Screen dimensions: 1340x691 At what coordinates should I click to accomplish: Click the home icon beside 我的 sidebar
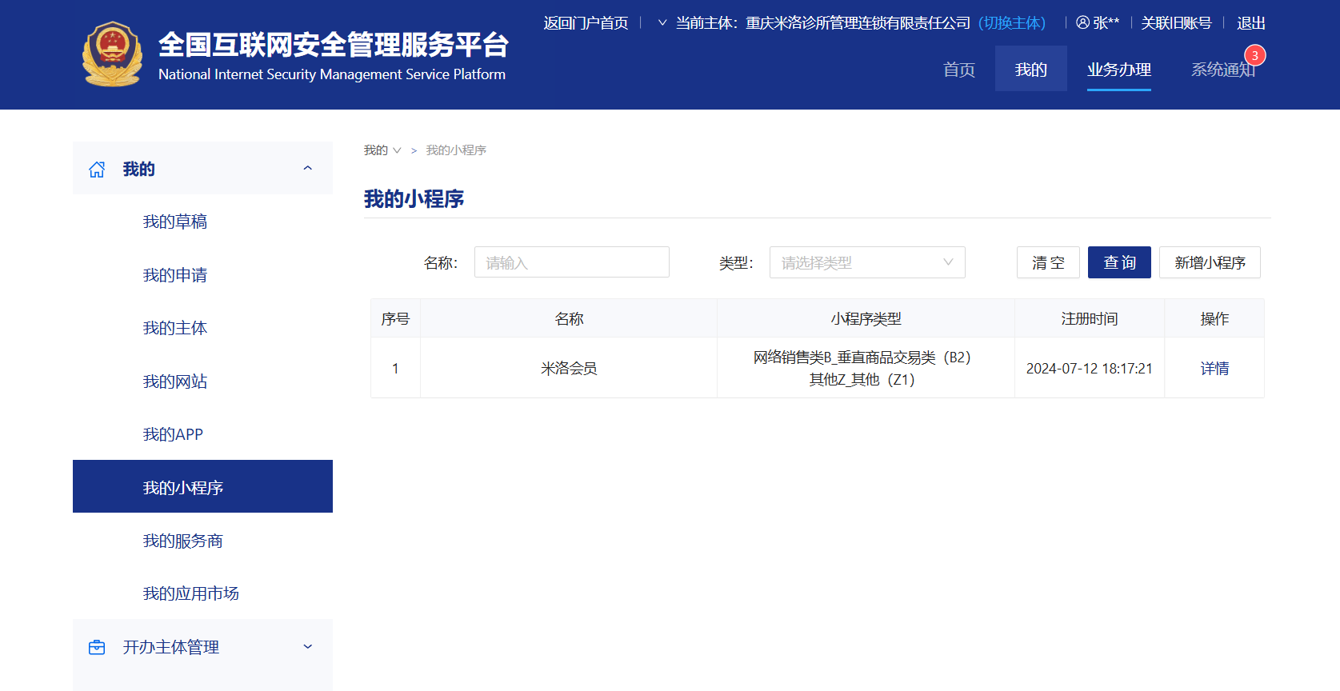pyautogui.click(x=97, y=170)
